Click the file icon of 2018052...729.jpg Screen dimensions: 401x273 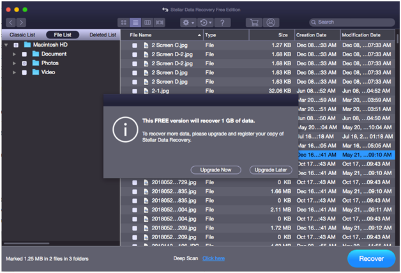[x=146, y=182]
